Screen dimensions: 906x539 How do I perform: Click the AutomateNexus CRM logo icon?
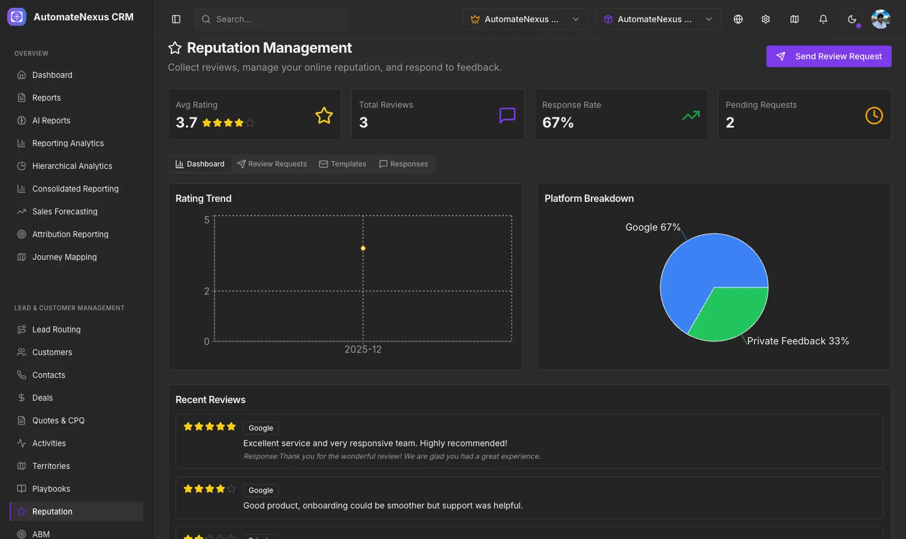[17, 17]
